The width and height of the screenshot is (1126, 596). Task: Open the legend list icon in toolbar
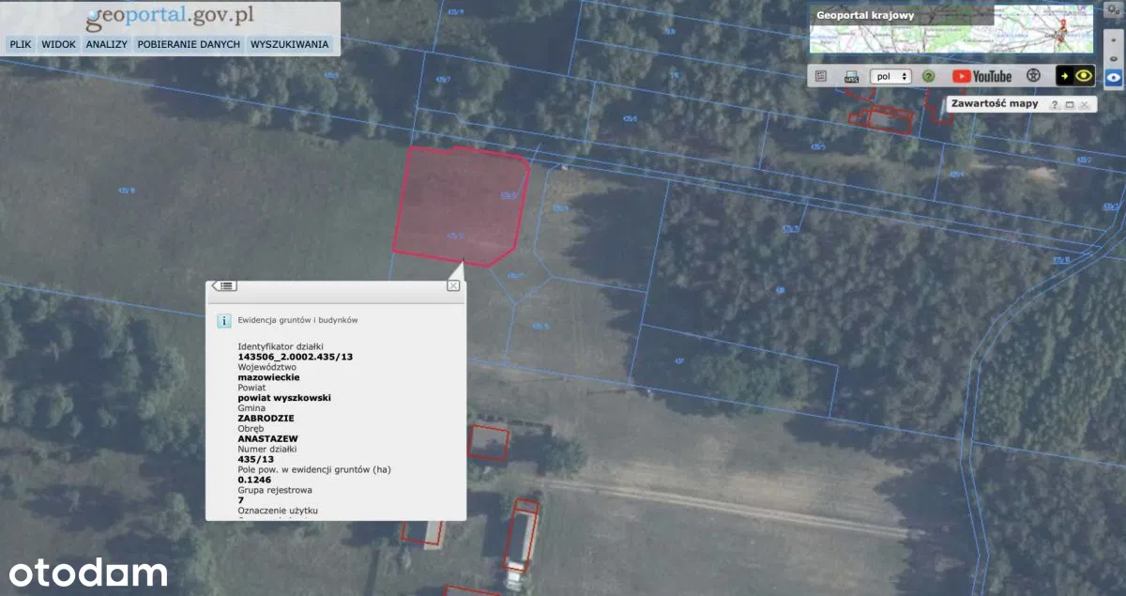tap(821, 76)
